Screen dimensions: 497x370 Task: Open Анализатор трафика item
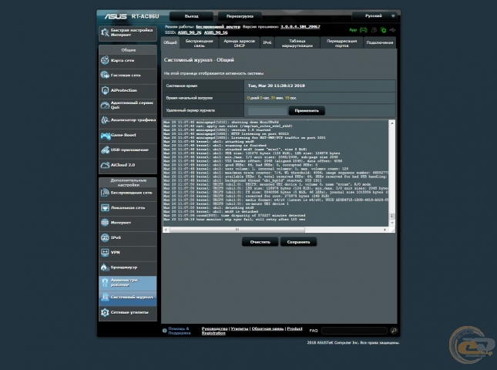point(128,120)
